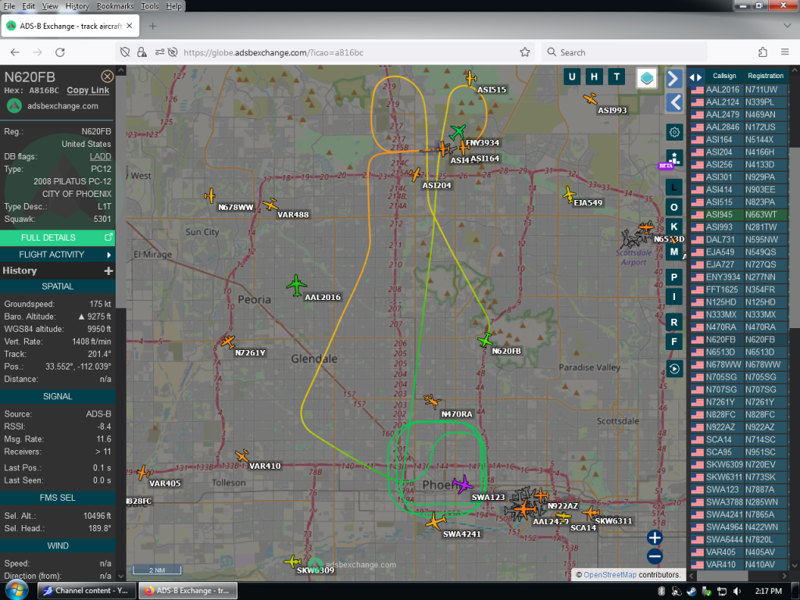Select the SKW6309 aircraft icon on map
Image resolution: width=800 pixels, height=600 pixels.
click(292, 561)
